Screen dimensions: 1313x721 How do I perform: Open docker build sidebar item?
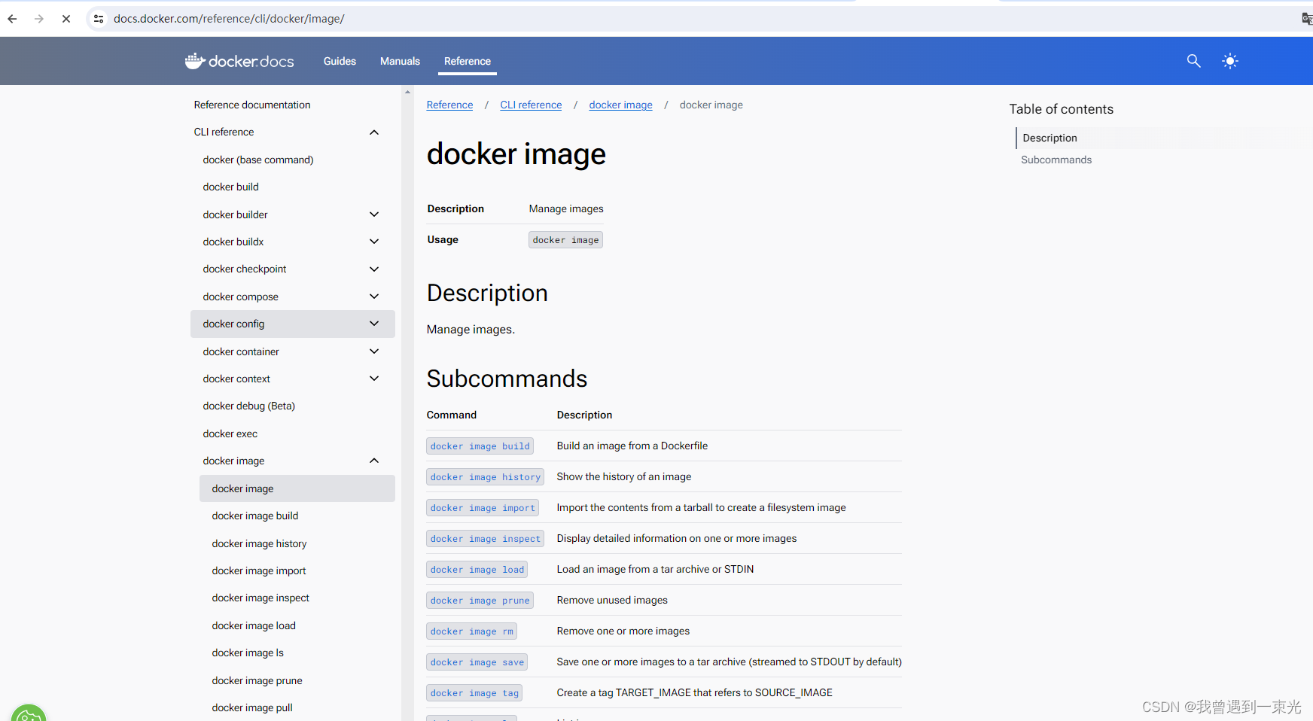click(230, 187)
